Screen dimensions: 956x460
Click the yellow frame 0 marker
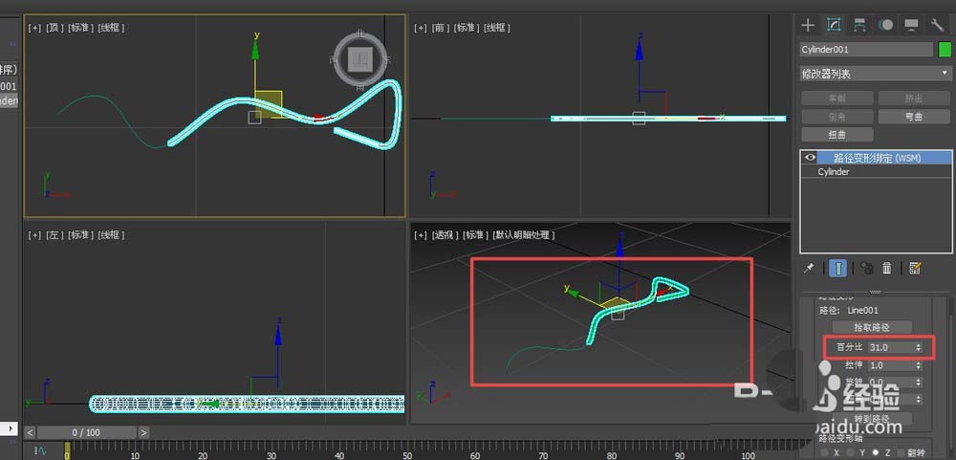67,450
